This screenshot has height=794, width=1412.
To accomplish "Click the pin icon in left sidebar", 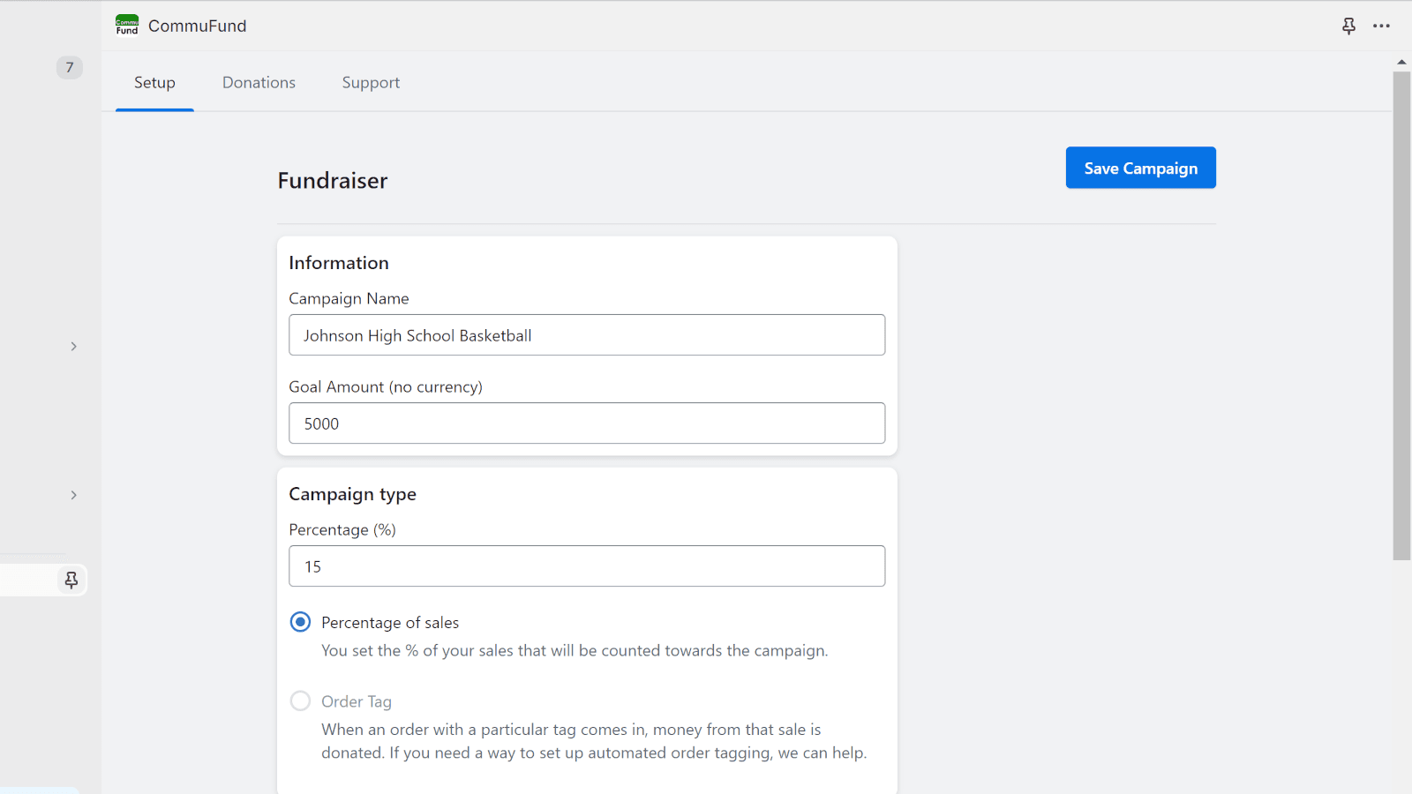I will tap(71, 580).
